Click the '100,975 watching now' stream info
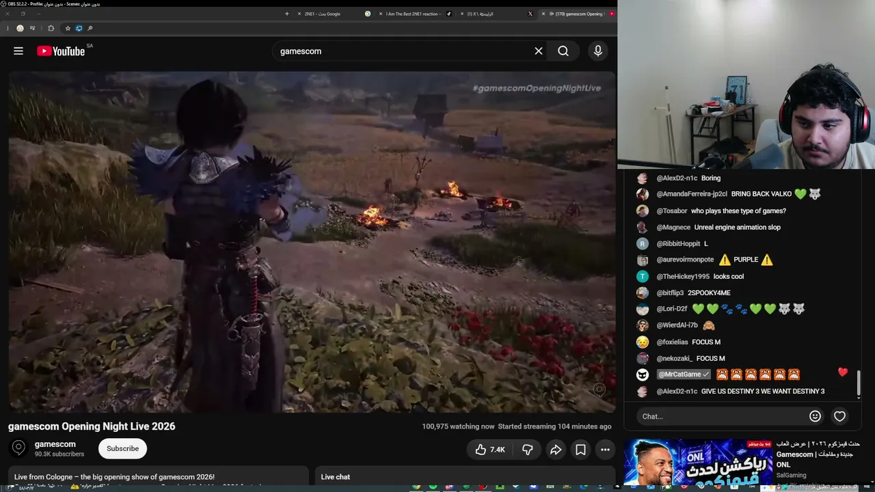This screenshot has height=492, width=875. (458, 426)
